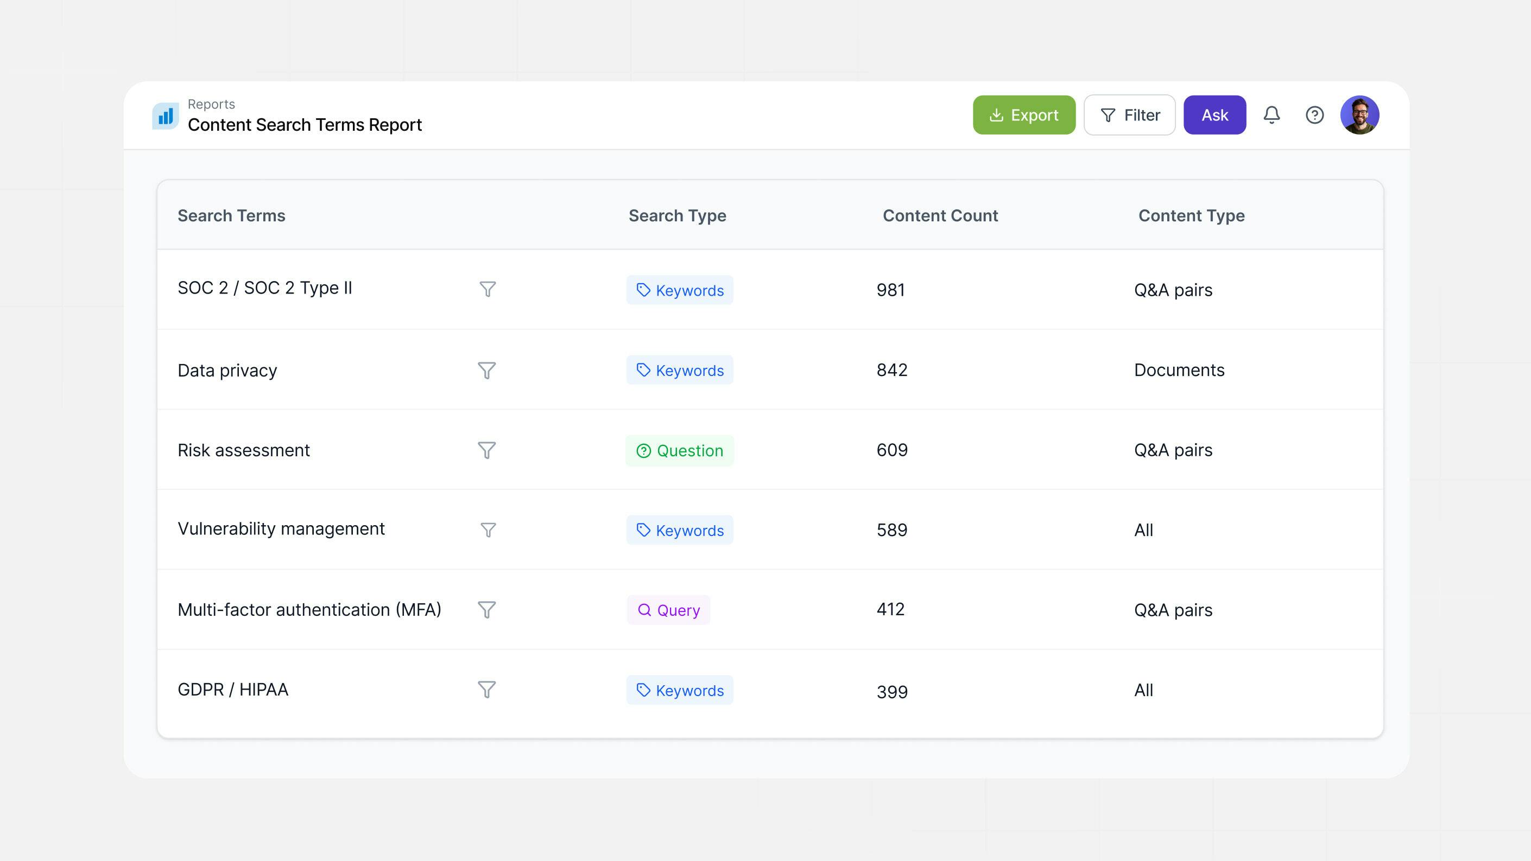Image resolution: width=1531 pixels, height=861 pixels.
Task: Navigate to Reports breadcrumb
Action: point(211,103)
